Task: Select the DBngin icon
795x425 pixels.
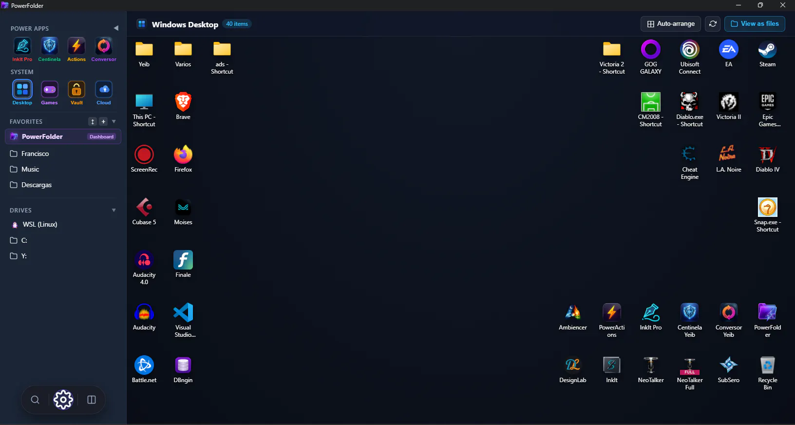Action: click(x=183, y=369)
